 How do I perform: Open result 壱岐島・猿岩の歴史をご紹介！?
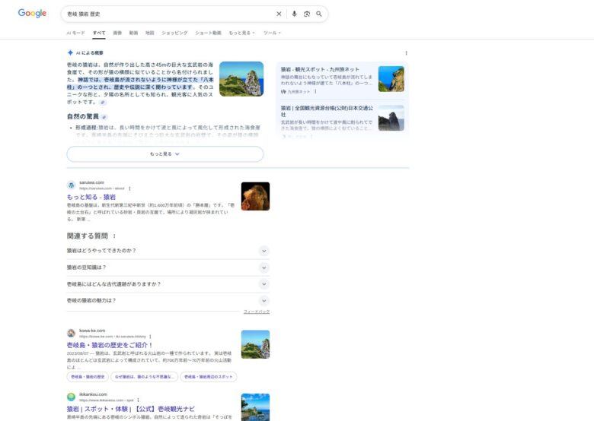[x=110, y=345]
